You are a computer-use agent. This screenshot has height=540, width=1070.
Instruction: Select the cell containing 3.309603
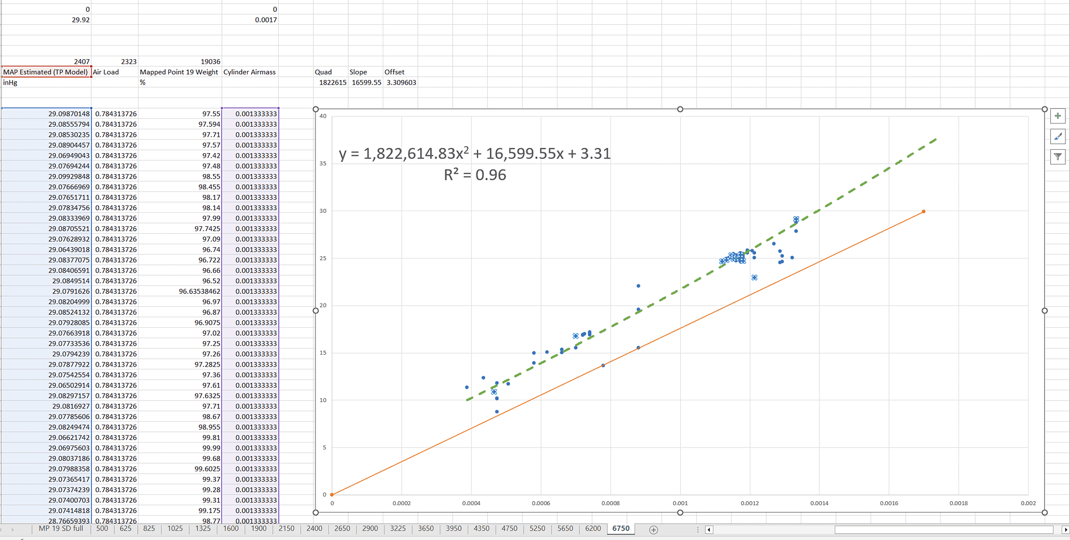tap(400, 83)
